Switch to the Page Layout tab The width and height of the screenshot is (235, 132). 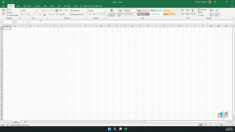[27, 6]
